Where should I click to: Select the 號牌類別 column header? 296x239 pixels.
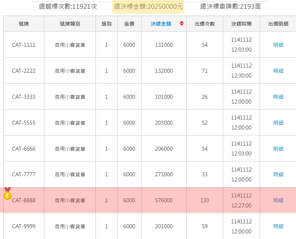point(70,24)
